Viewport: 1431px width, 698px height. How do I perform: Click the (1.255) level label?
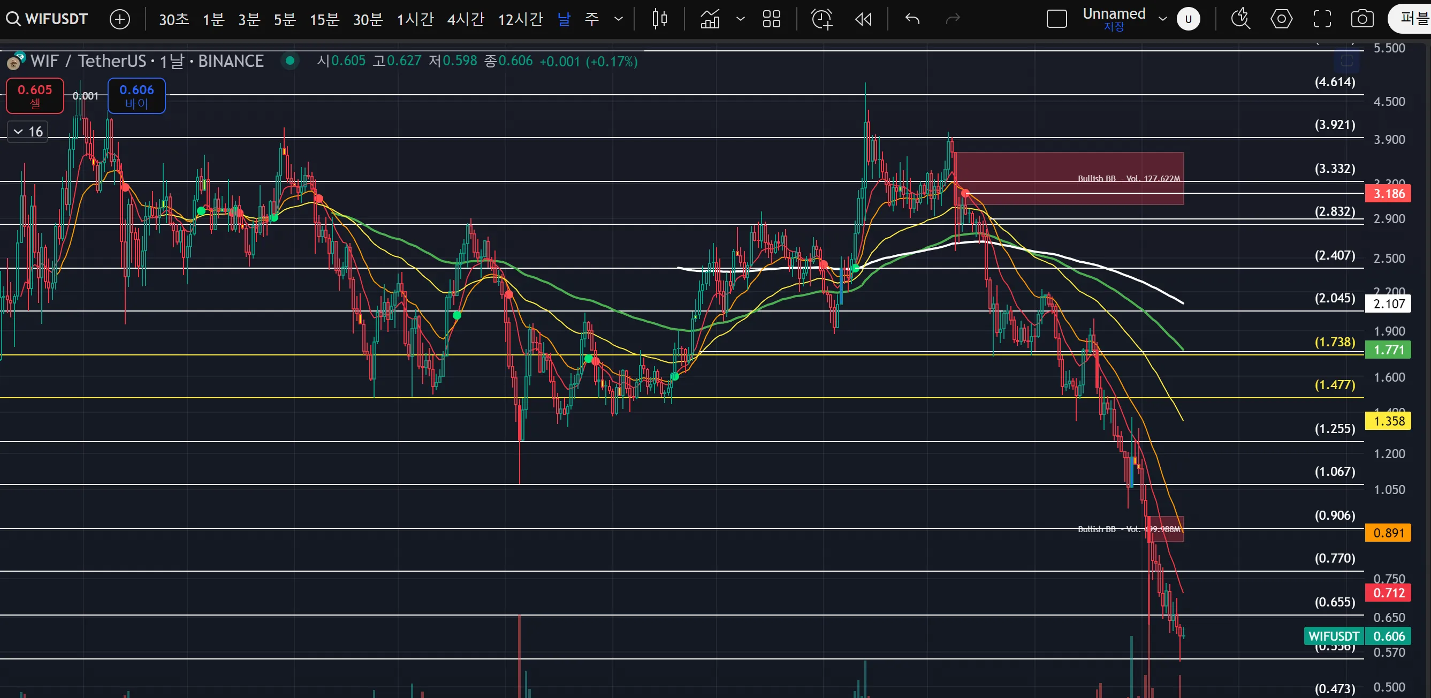click(1334, 428)
